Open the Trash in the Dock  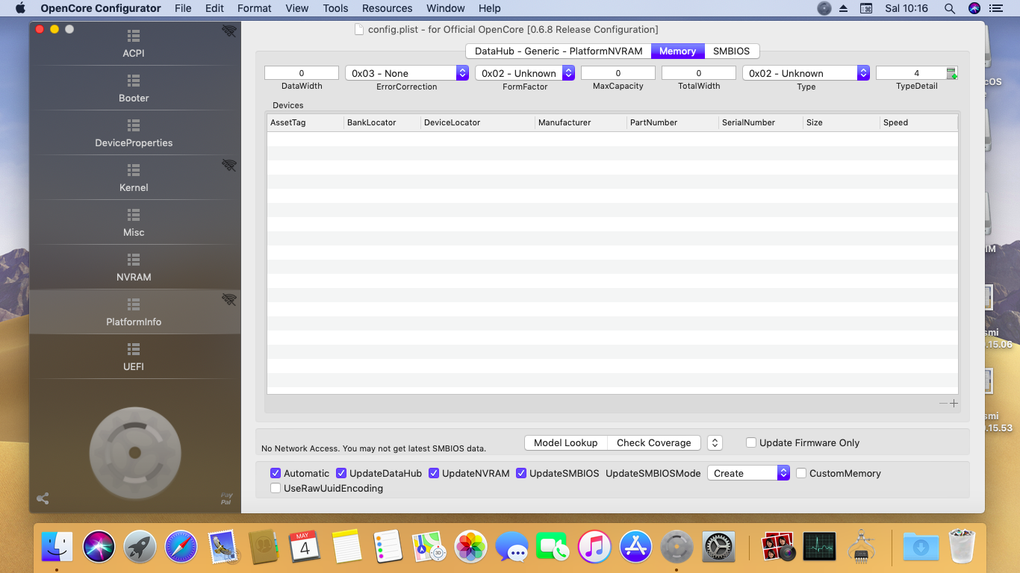pyautogui.click(x=962, y=547)
